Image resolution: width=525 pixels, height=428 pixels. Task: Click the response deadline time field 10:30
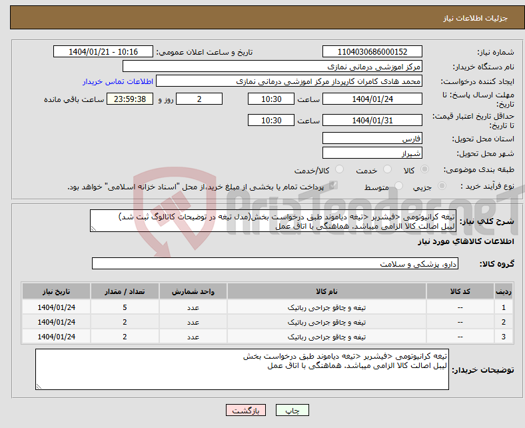[x=271, y=99]
